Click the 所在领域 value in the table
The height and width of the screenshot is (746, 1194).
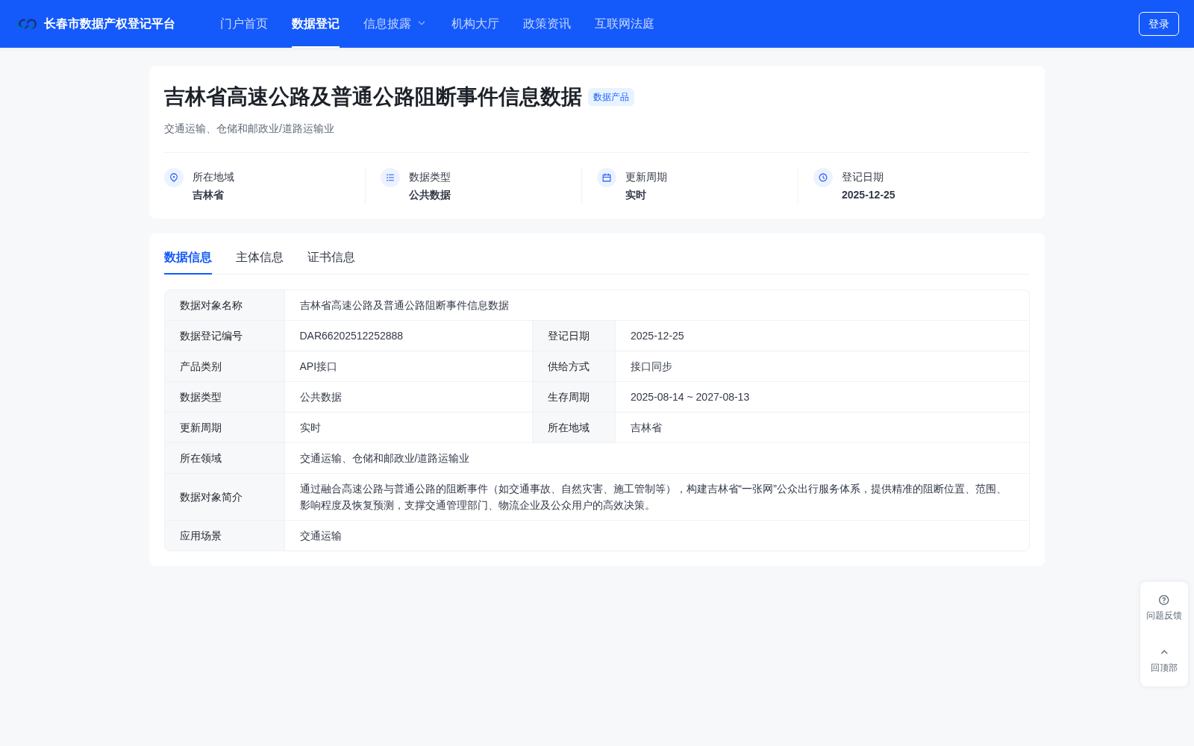384,458
